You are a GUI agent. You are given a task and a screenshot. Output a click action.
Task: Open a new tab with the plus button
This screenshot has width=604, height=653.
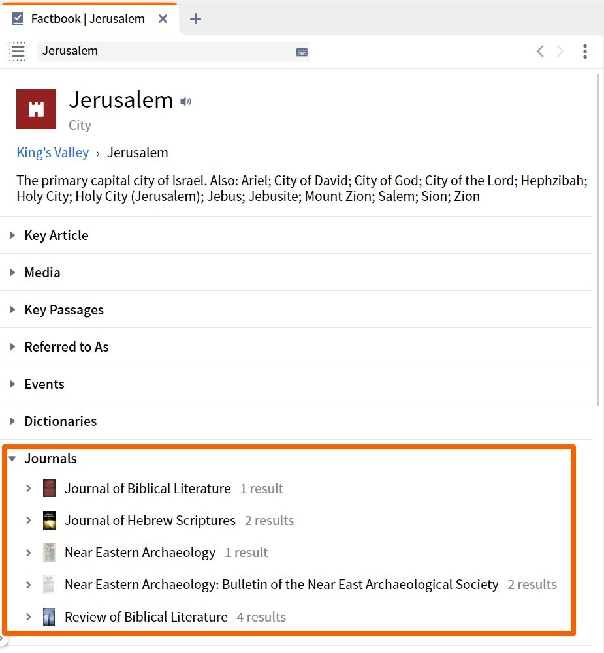click(195, 18)
